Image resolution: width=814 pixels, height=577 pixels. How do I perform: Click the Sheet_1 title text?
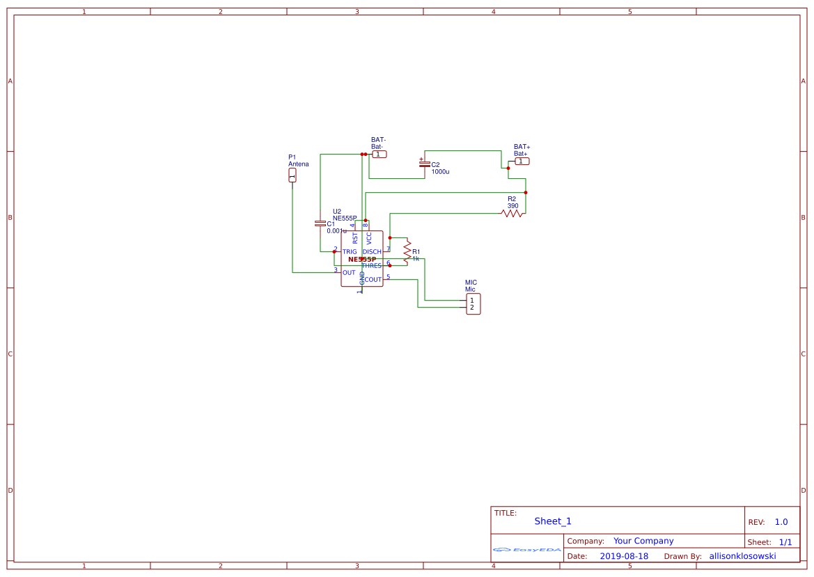(x=551, y=521)
